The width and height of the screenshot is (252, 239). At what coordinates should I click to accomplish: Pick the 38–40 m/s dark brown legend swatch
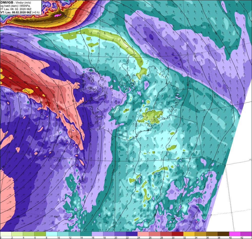[223, 234]
